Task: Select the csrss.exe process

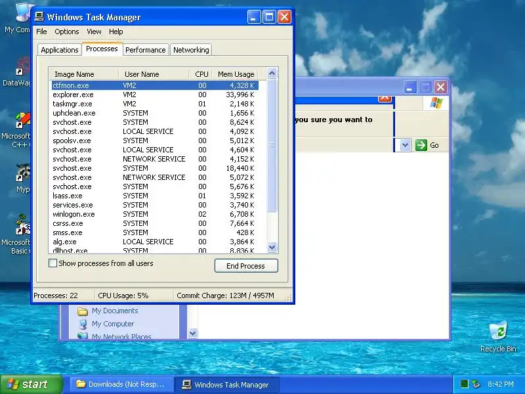Action: [155, 223]
